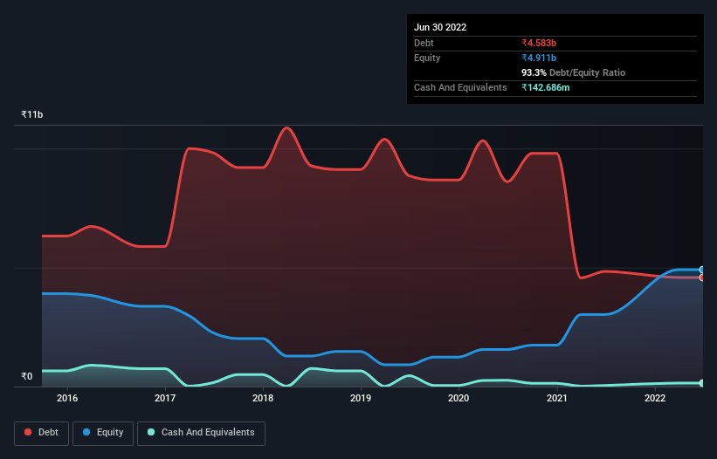Click the ₹4.911b equity value
The height and width of the screenshot is (459, 717).
[539, 58]
